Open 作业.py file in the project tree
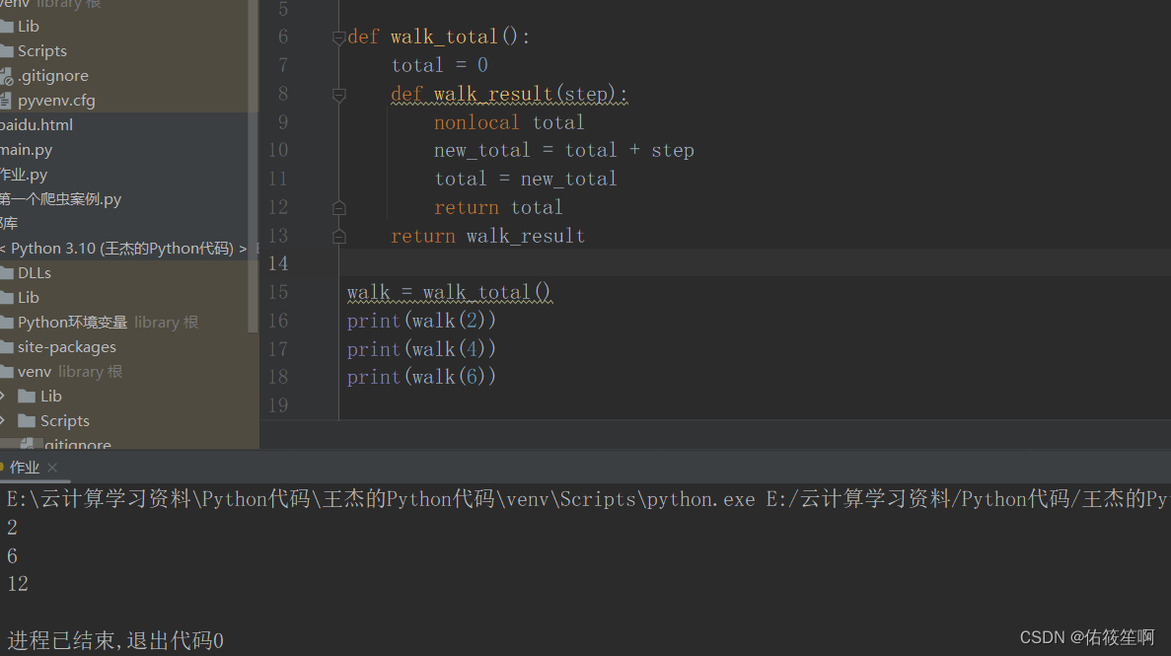 [24, 174]
